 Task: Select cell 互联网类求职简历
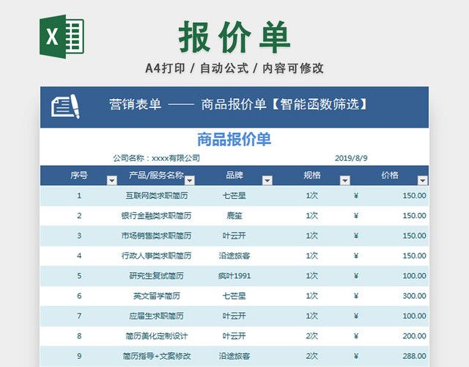(156, 196)
